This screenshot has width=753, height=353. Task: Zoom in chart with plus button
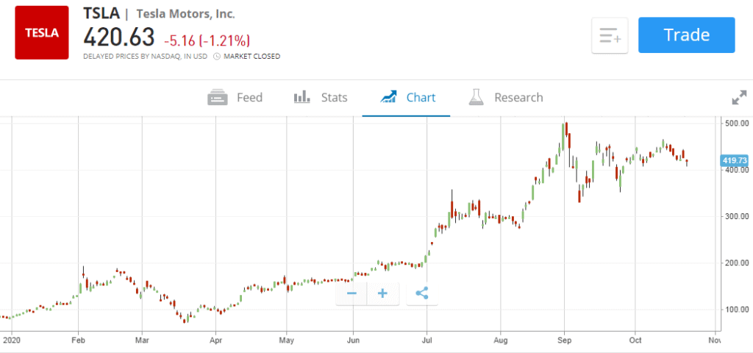tap(382, 293)
